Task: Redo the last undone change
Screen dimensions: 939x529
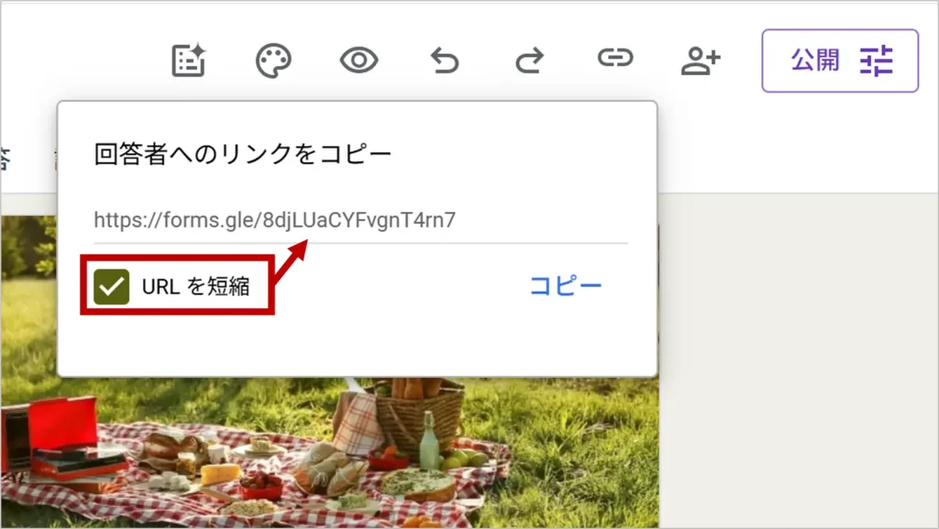Action: (529, 61)
